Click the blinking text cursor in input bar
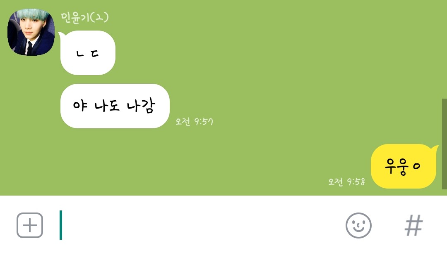Image resolution: width=447 pixels, height=255 pixels. (x=61, y=225)
